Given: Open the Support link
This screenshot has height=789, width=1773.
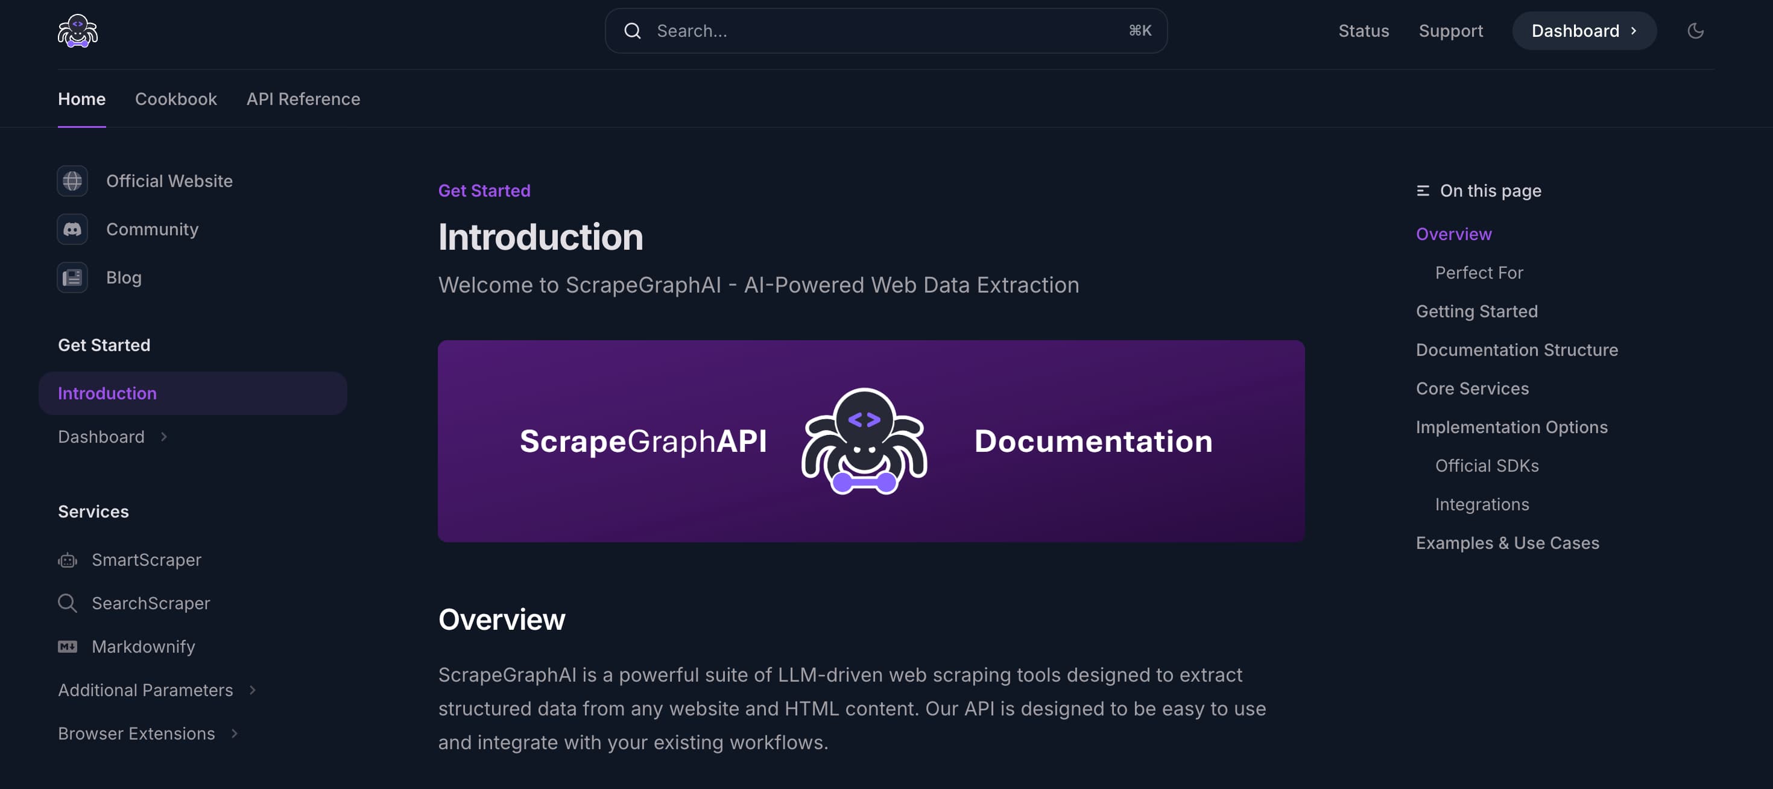Looking at the screenshot, I should pyautogui.click(x=1451, y=31).
